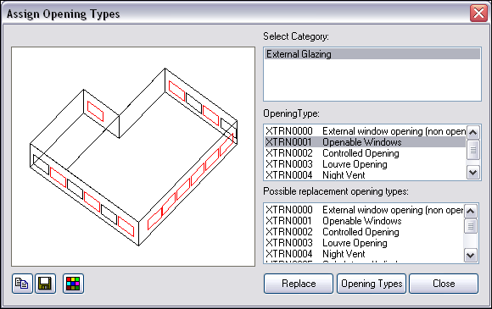Click OpeningType list scroll down arrow
492x309 pixels.
coord(472,173)
